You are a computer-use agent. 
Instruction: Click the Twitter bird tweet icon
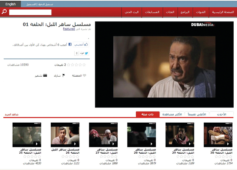(86, 53)
